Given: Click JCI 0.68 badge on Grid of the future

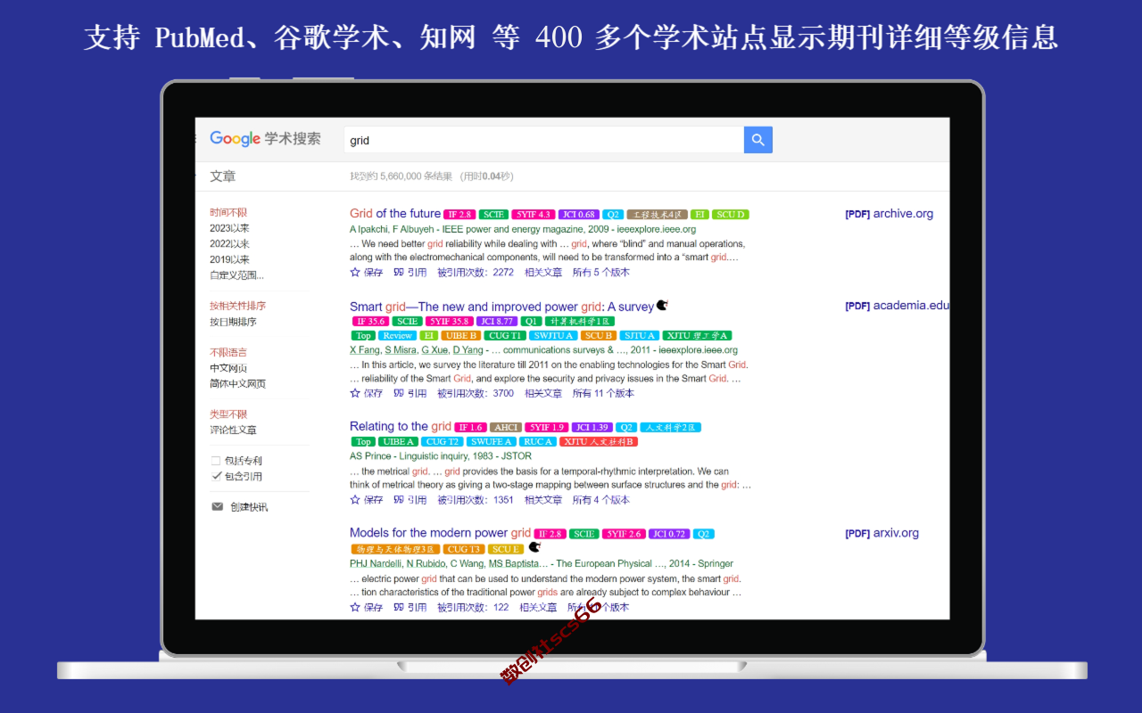Looking at the screenshot, I should click(578, 215).
